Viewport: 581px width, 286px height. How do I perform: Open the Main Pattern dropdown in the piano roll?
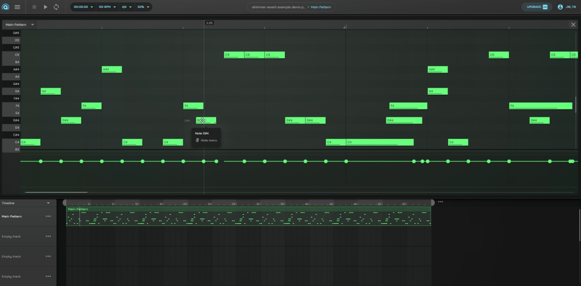(x=20, y=24)
